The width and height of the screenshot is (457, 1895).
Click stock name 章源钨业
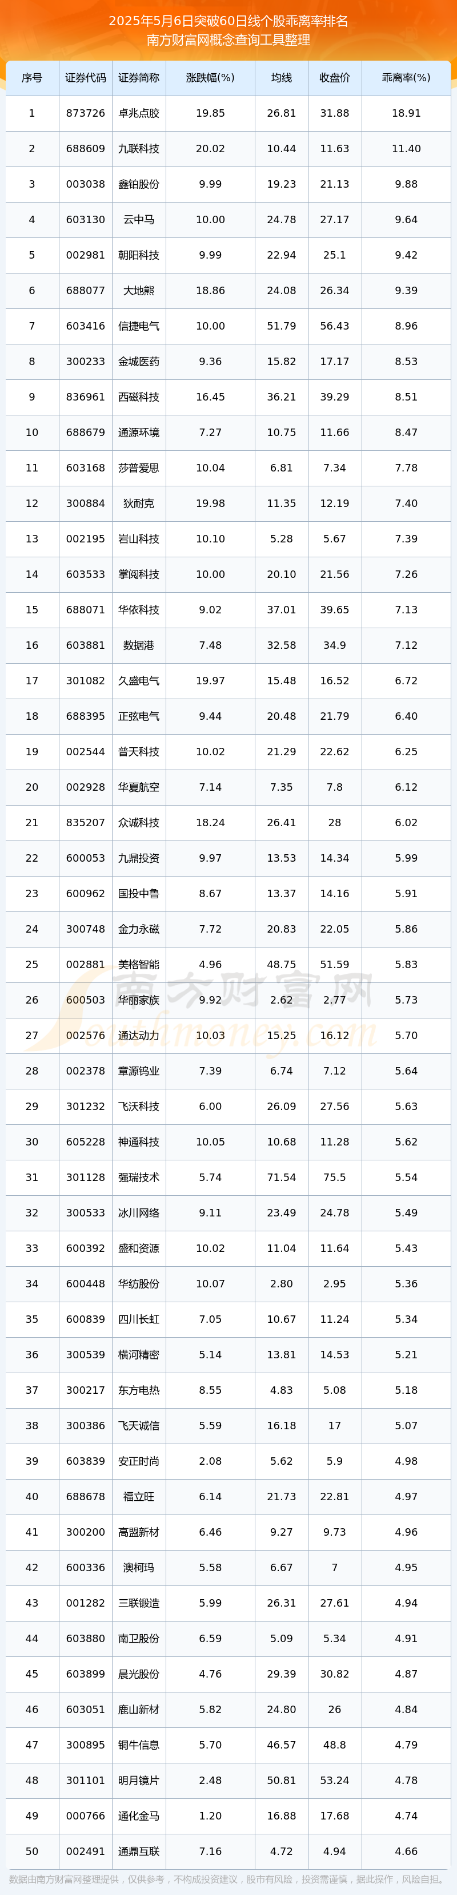tap(139, 1071)
